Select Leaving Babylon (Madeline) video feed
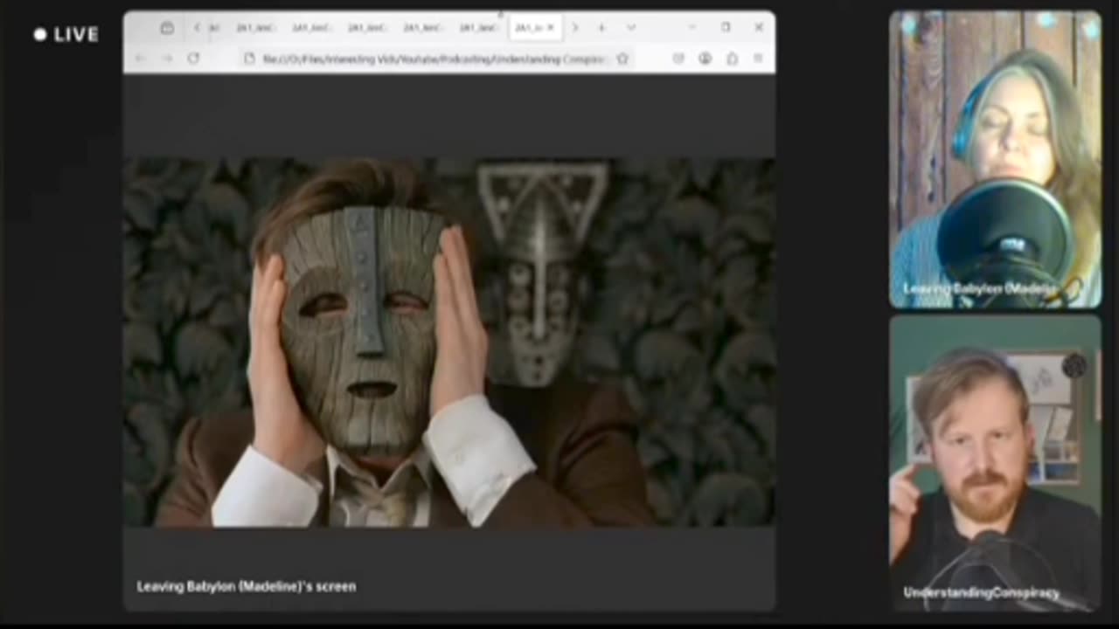Screen dimensions: 1119x629 click(x=996, y=160)
